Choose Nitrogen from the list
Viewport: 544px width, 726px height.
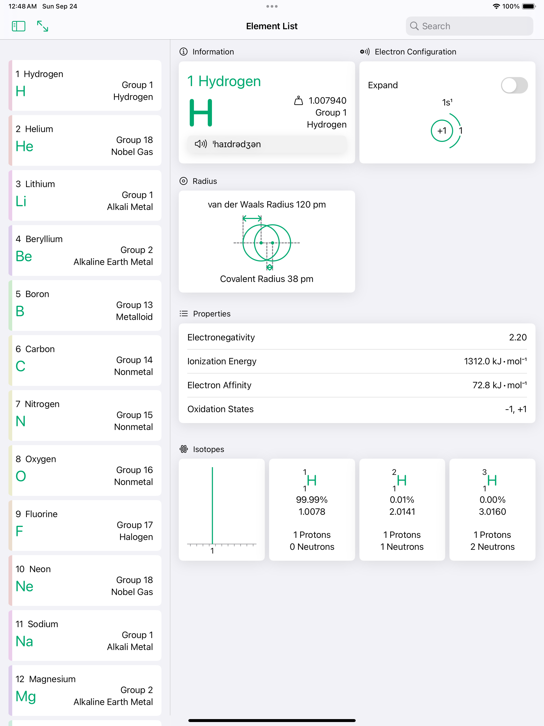coord(85,416)
